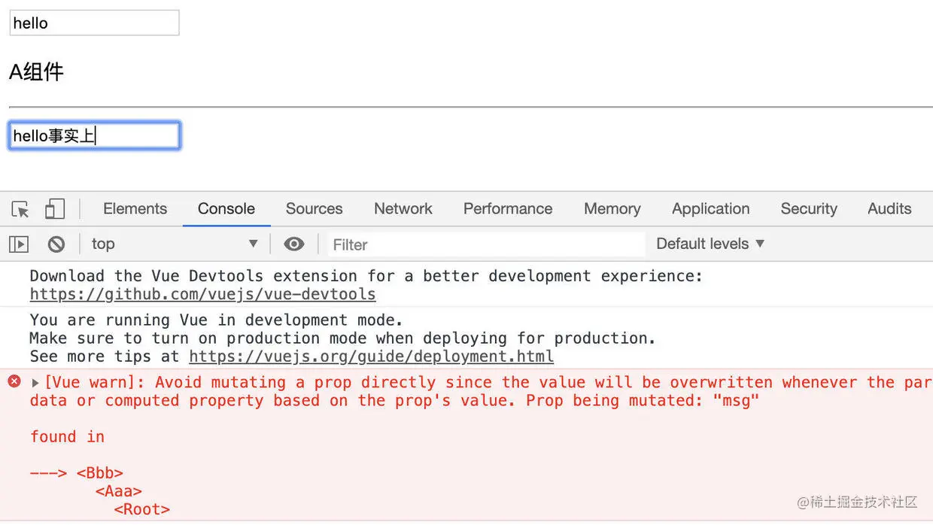
Task: Click the red error icon beside Vue warn
Action: [x=14, y=381]
